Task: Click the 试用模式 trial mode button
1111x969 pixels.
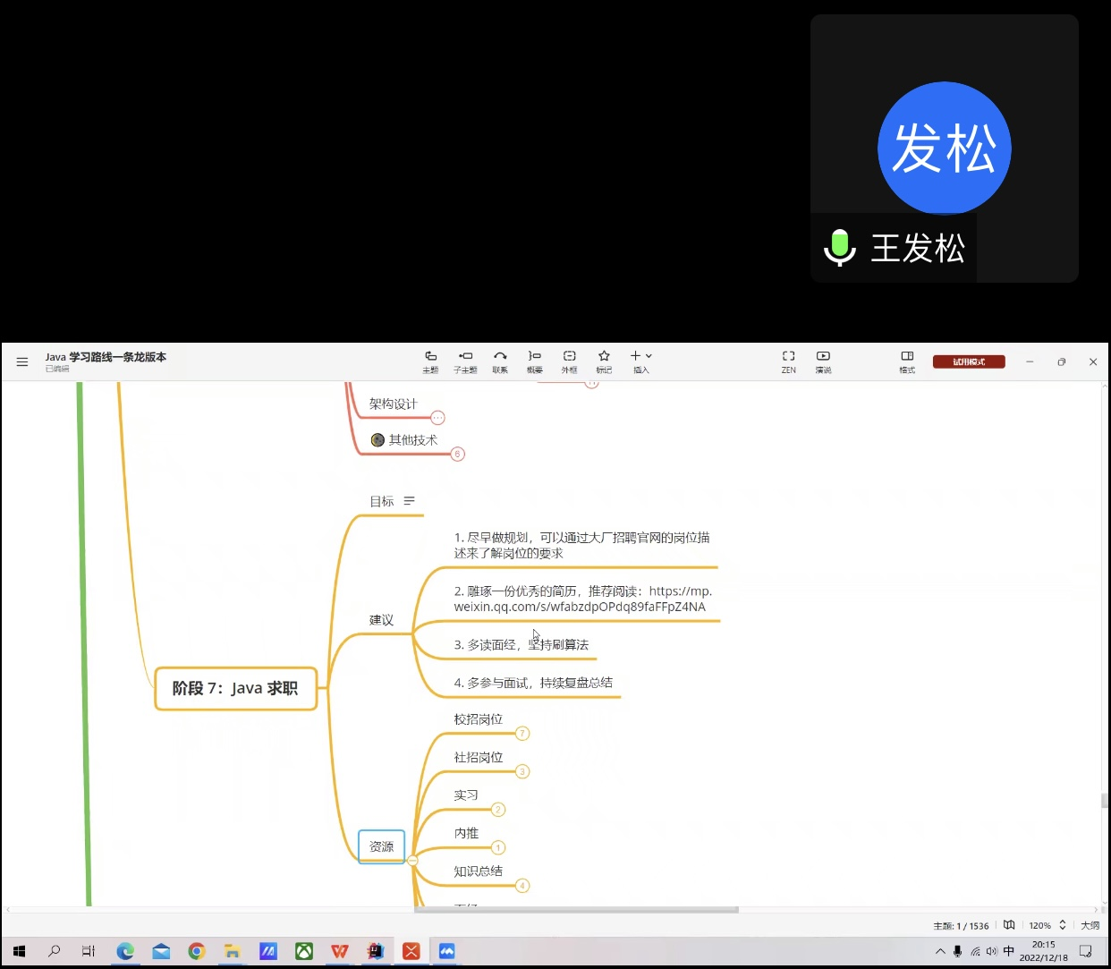Action: [969, 361]
